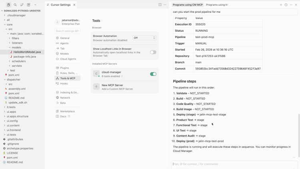Open the Extensions view icon
The height and width of the screenshot is (169, 300).
pyautogui.click(x=28, y=5)
